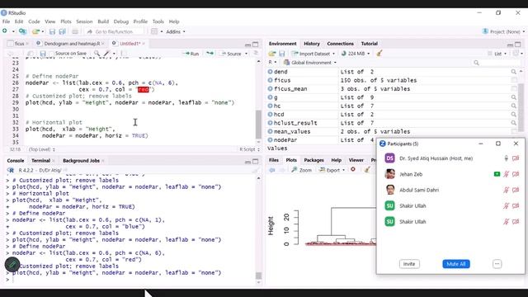This screenshot has width=528, height=297.
Task: Click the annotation pencil button in the console
Action: coord(12,265)
